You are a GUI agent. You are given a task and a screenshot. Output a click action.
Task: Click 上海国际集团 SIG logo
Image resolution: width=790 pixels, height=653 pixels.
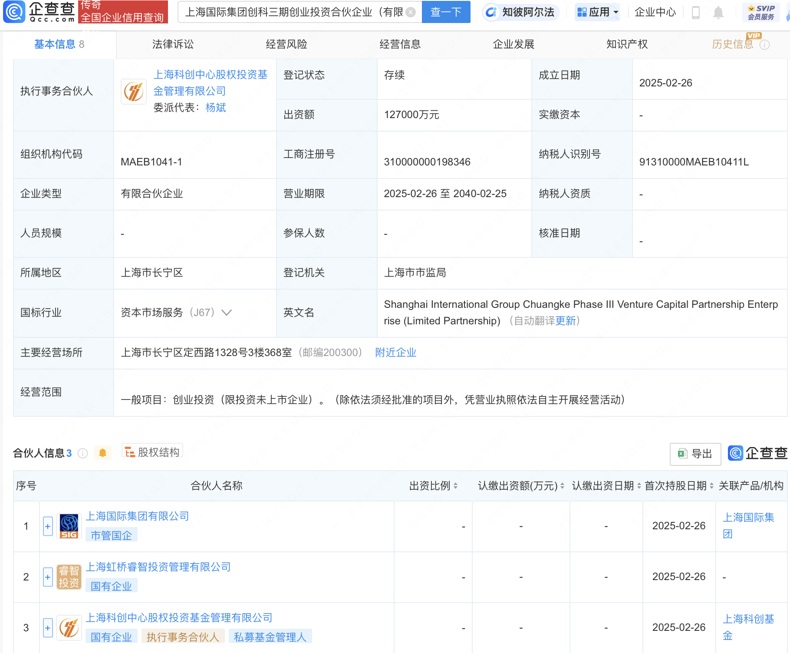coord(69,526)
